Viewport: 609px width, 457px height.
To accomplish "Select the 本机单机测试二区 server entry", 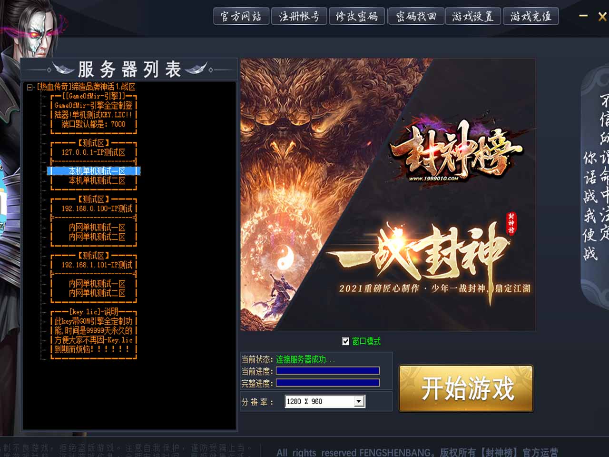I will click(x=97, y=180).
